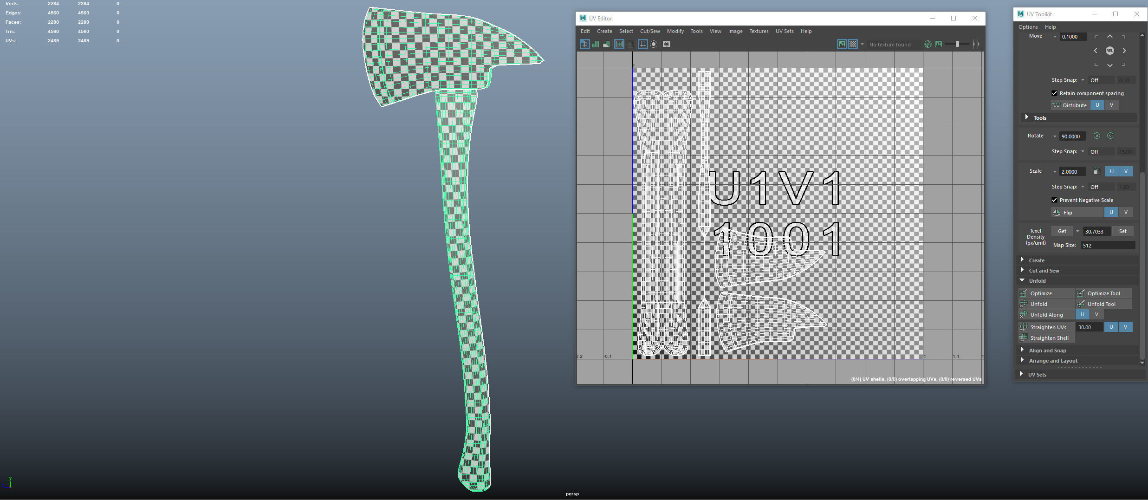Click the internal borders display icon

(630, 44)
